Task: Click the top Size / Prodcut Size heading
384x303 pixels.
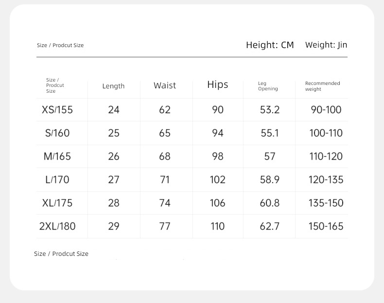Action: point(60,45)
